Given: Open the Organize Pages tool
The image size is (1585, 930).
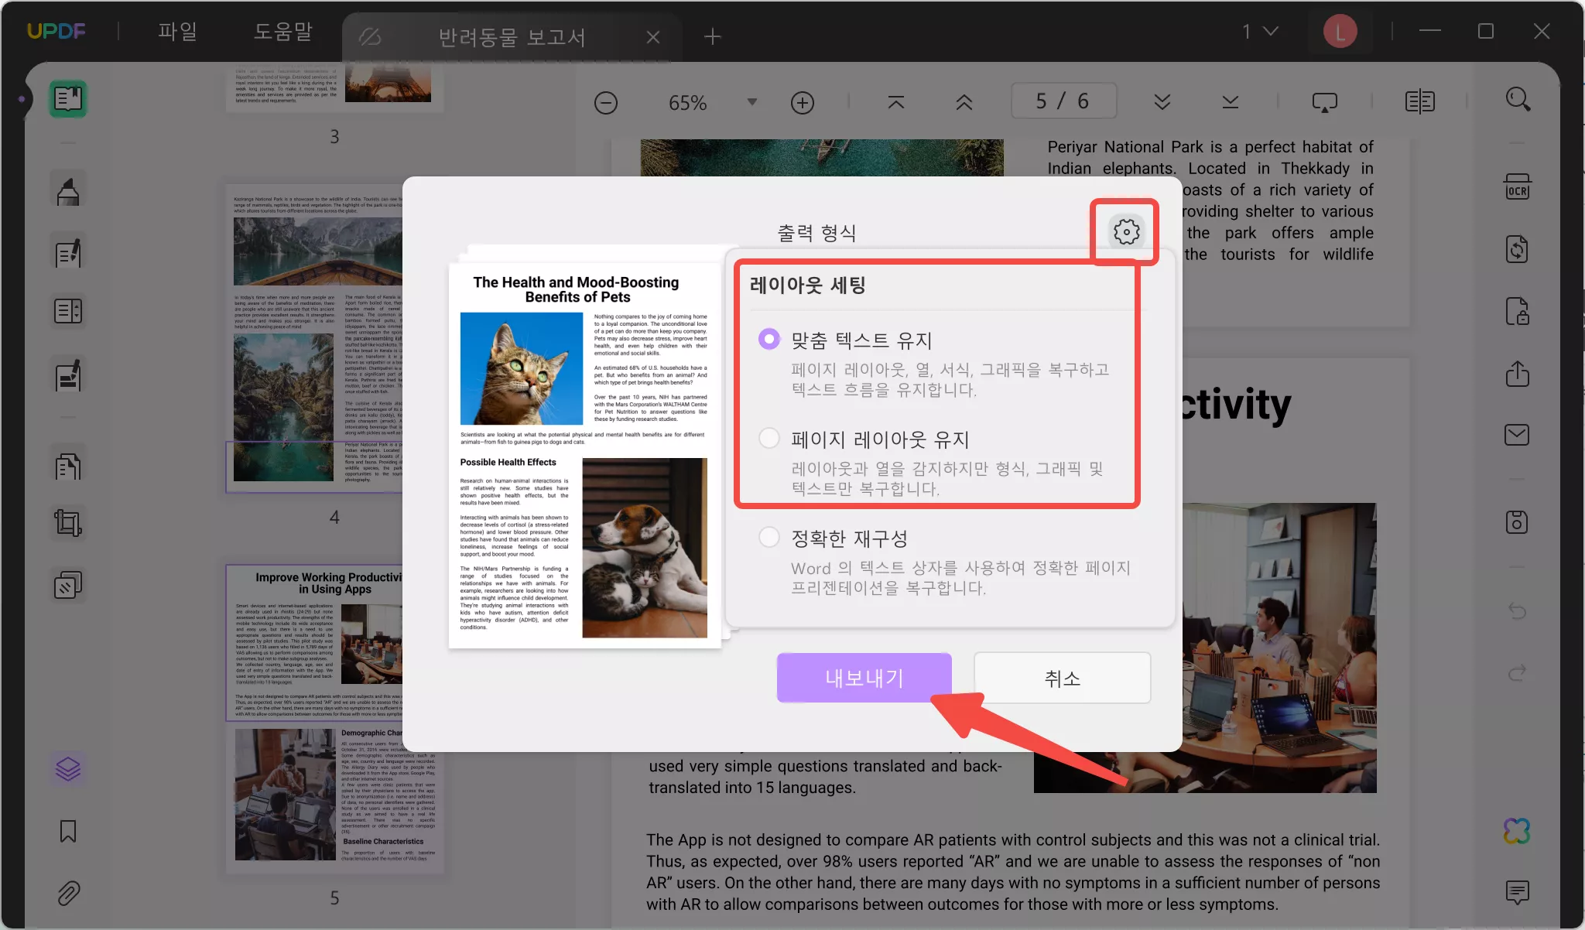Looking at the screenshot, I should 68,466.
